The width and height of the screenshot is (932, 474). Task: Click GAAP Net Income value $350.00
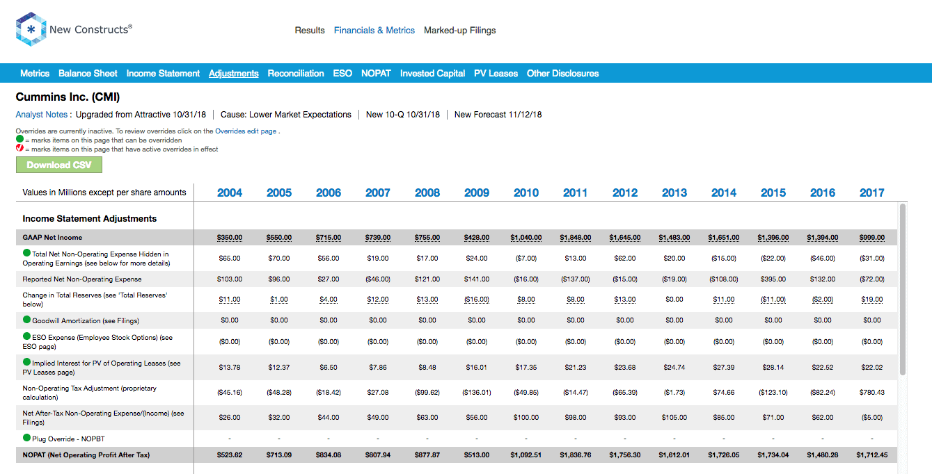(x=230, y=238)
